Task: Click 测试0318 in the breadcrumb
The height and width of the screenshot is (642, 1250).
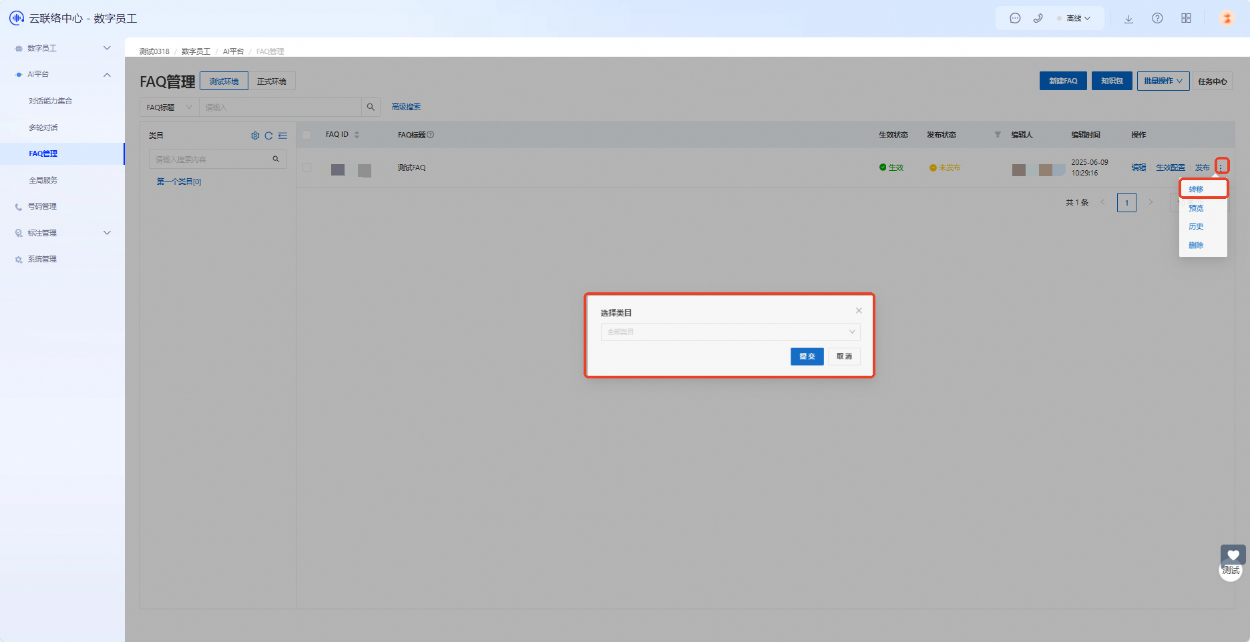Action: click(x=154, y=51)
